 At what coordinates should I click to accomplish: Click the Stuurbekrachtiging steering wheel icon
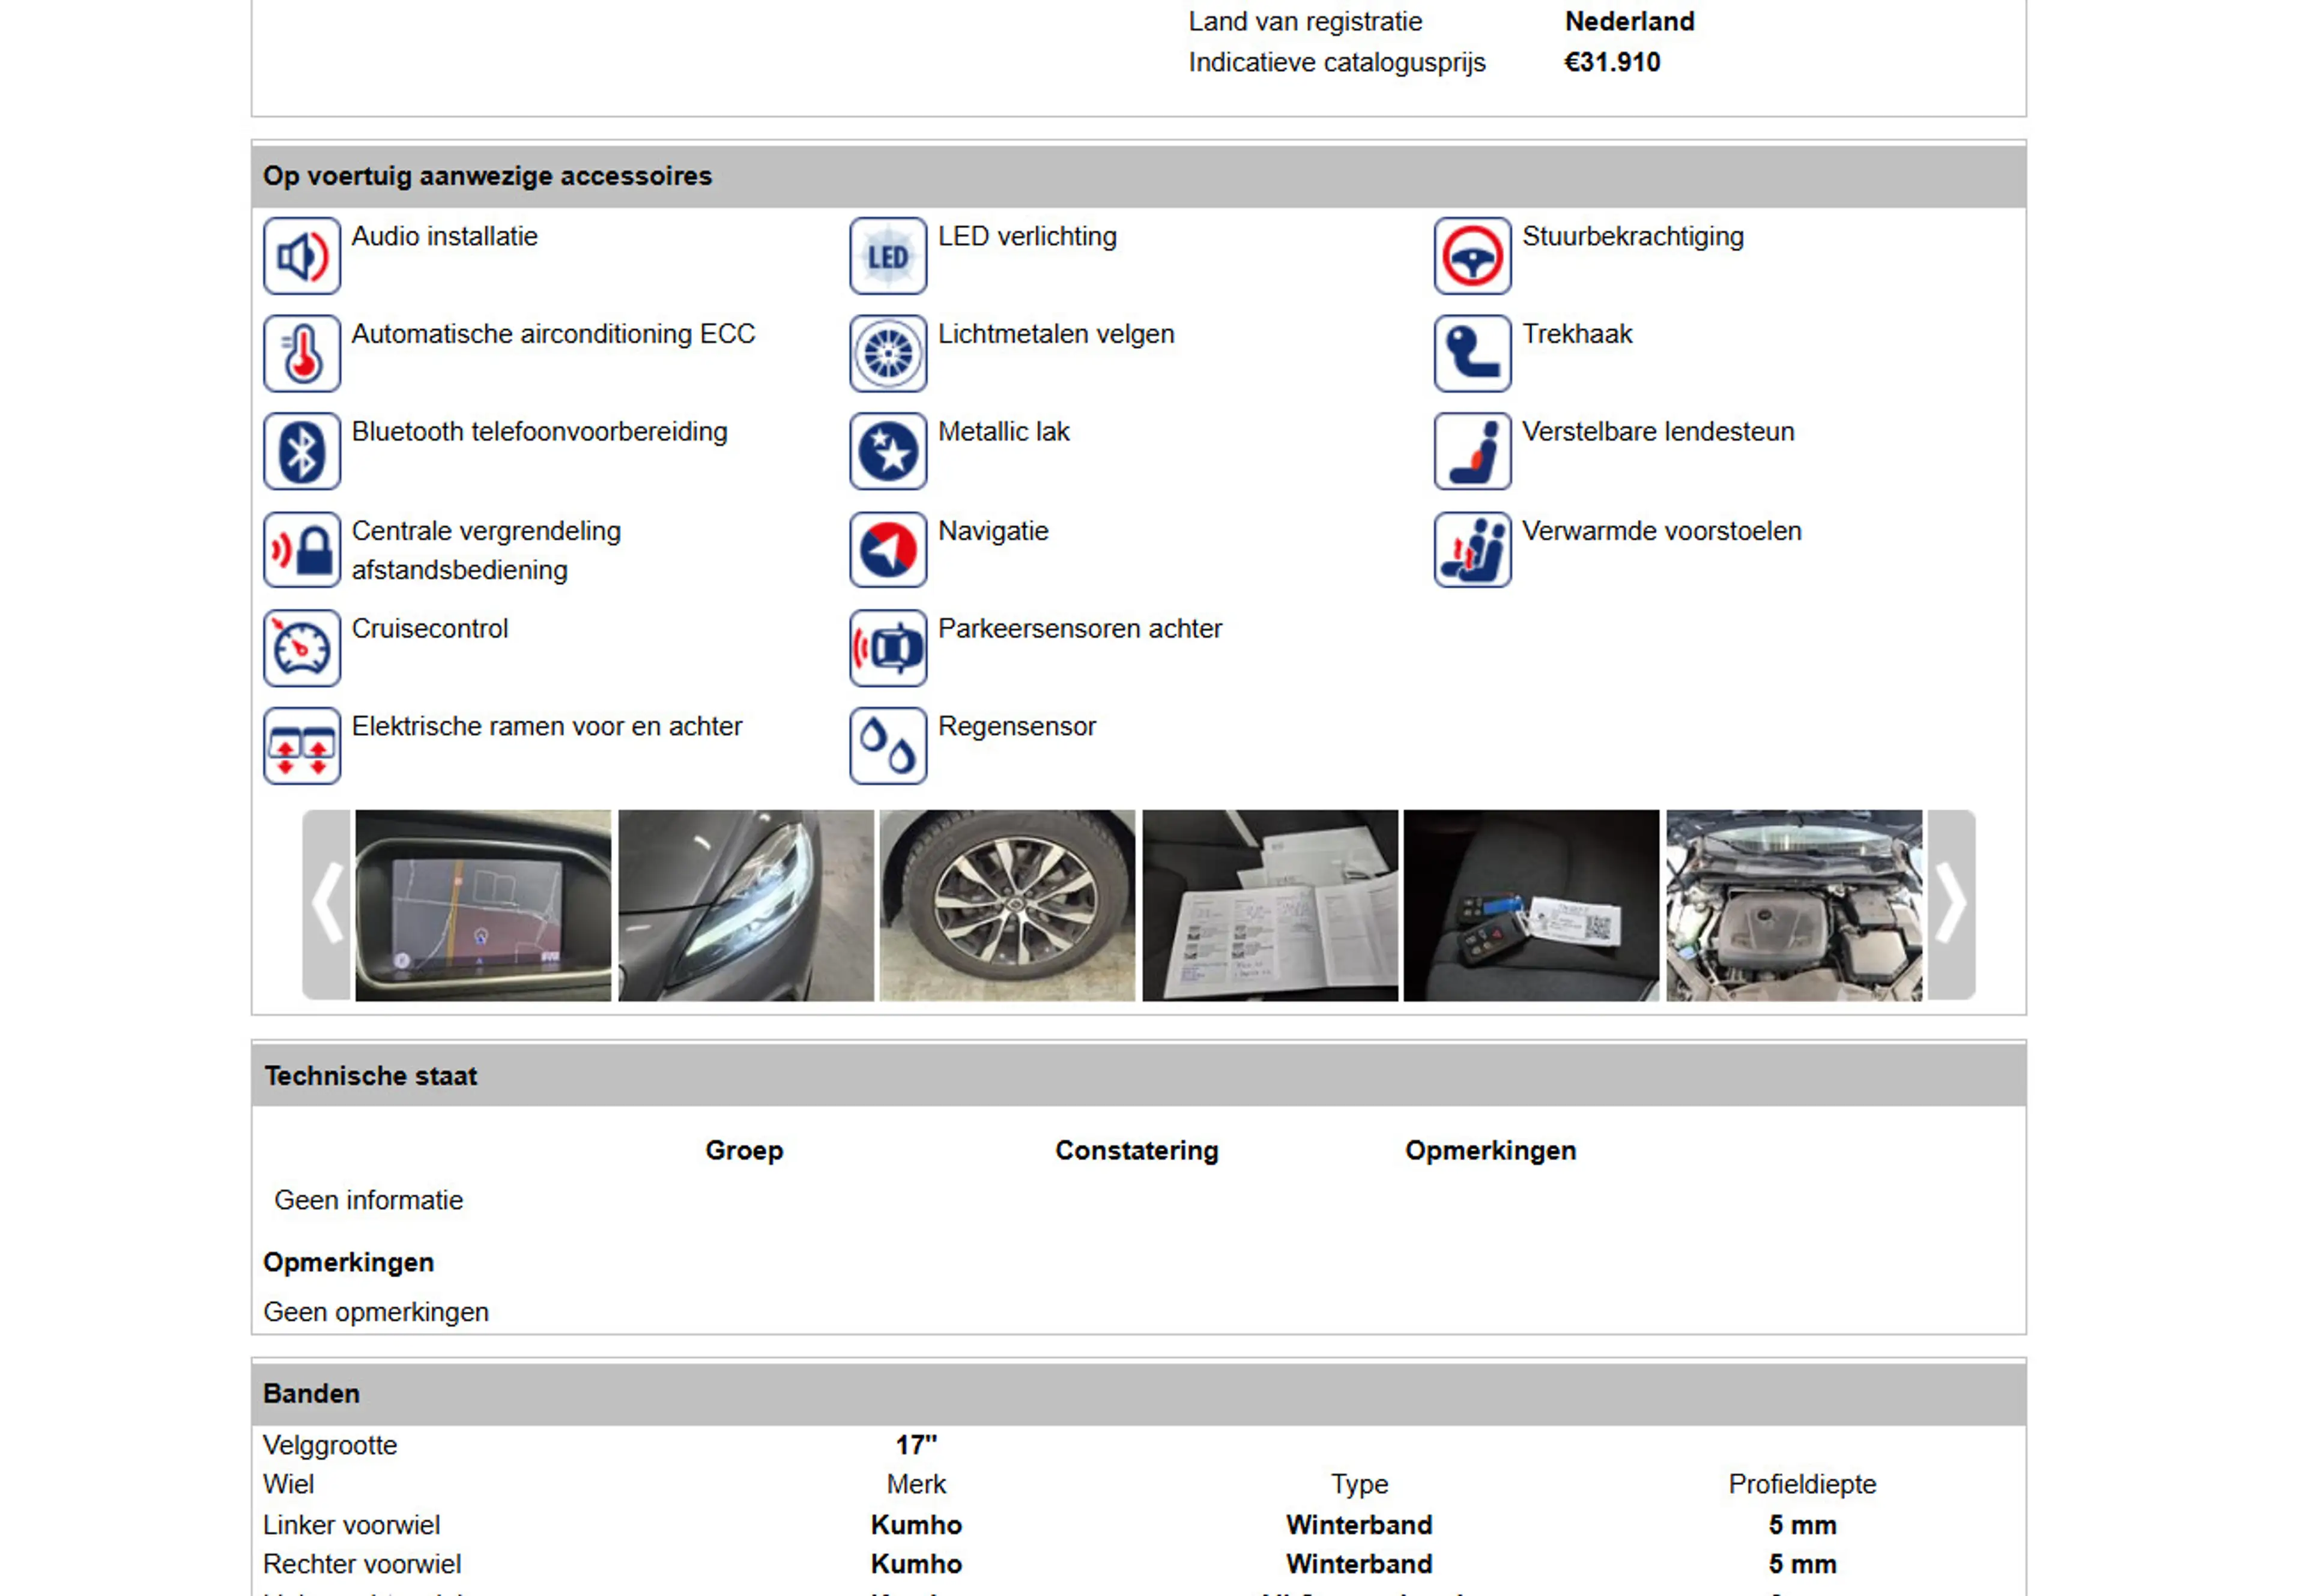pos(1472,256)
